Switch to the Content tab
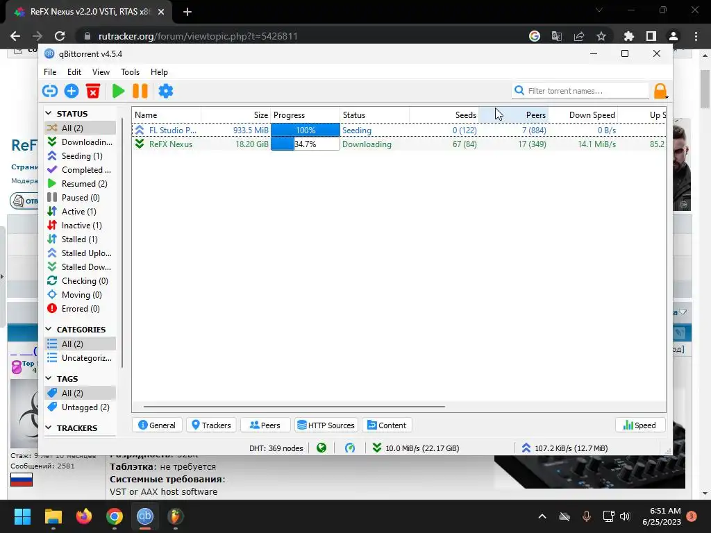711x533 pixels. pos(387,425)
